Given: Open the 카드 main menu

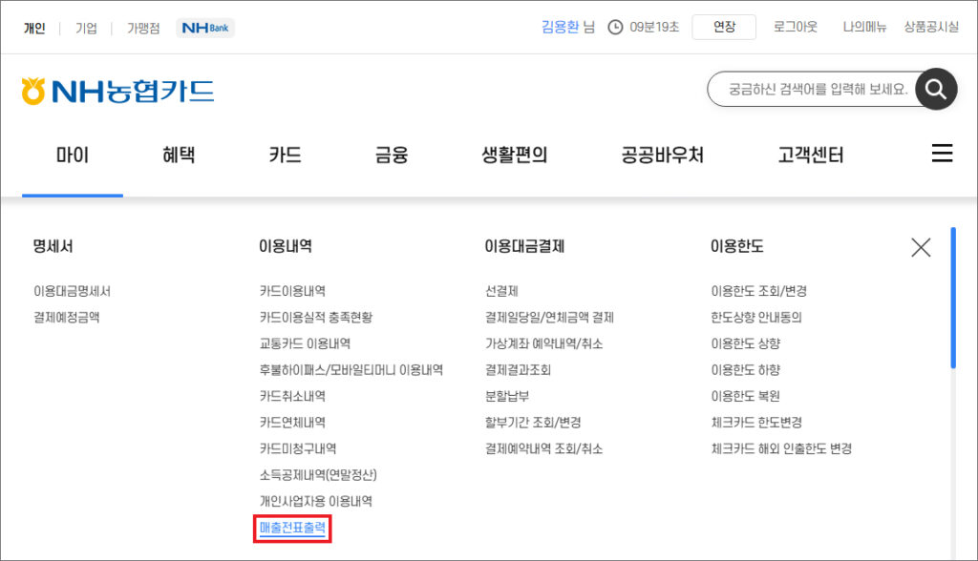Looking at the screenshot, I should point(285,155).
